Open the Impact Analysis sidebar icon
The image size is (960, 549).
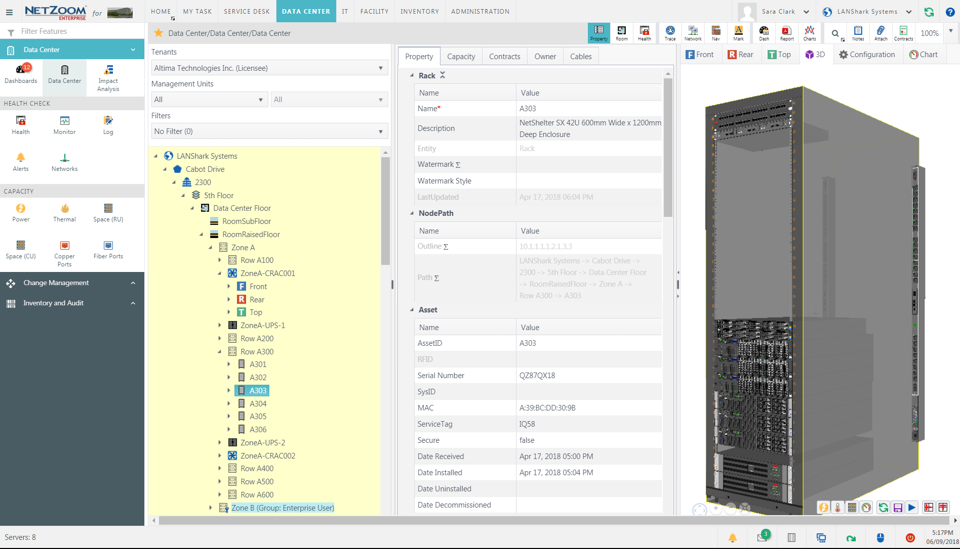click(108, 78)
